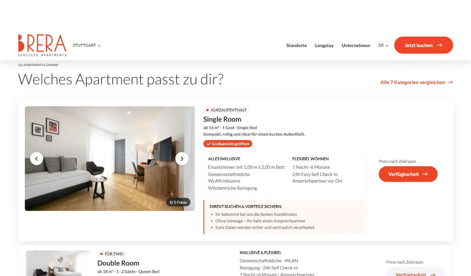Click the Jetzt buchen button
This screenshot has height=276, width=471.
point(424,45)
